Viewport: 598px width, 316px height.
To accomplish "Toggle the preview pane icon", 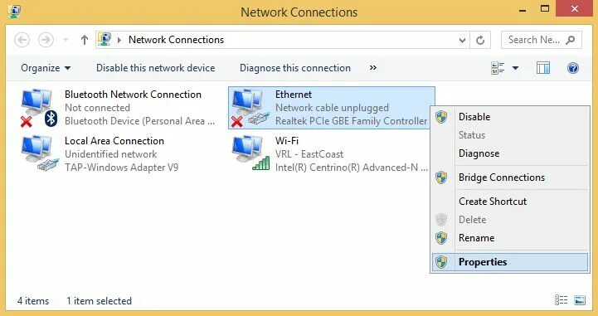I will coord(543,68).
